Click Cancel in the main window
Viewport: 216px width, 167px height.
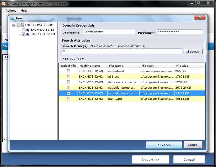tap(189, 160)
